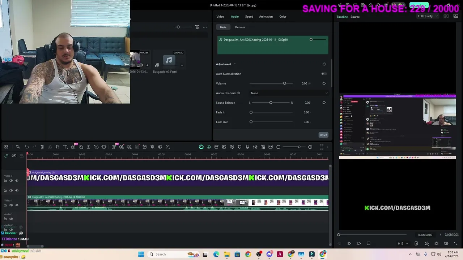Adjust the Sound Balance slider handle
The image size is (463, 260).
pos(271,103)
